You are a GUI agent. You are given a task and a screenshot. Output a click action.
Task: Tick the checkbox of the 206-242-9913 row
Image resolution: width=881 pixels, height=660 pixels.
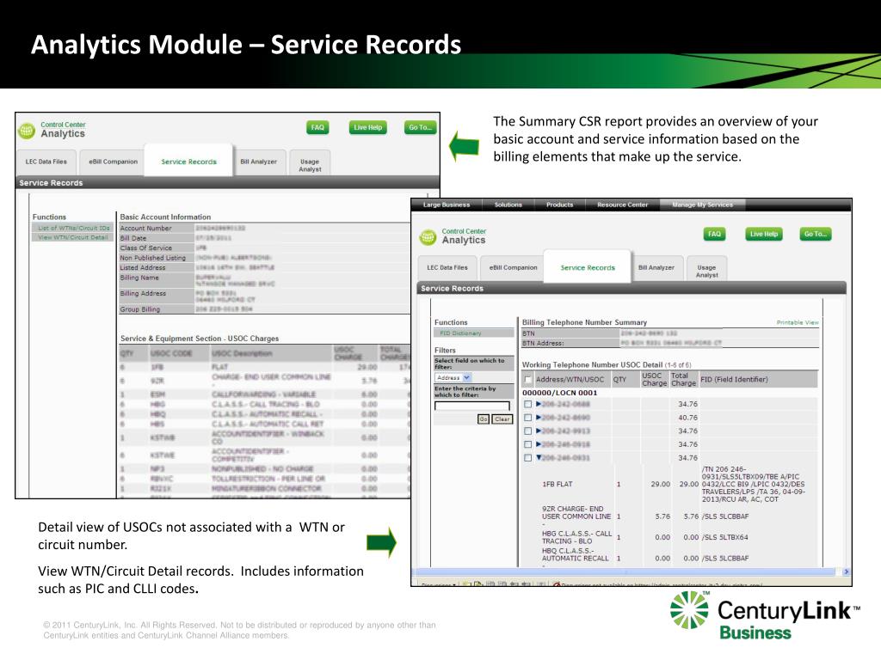[527, 431]
